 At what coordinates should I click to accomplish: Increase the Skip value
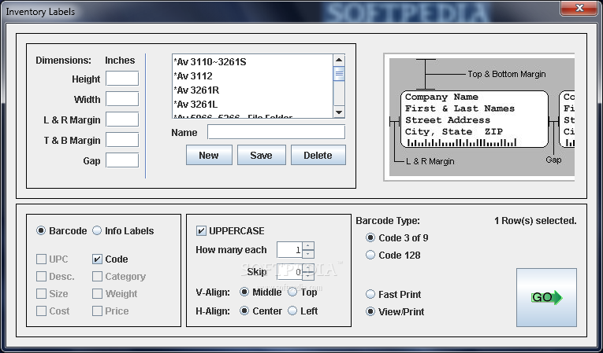point(308,268)
